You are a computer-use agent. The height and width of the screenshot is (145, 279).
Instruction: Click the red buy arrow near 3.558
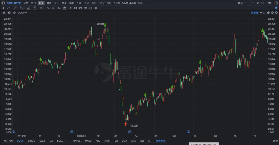click(x=126, y=124)
